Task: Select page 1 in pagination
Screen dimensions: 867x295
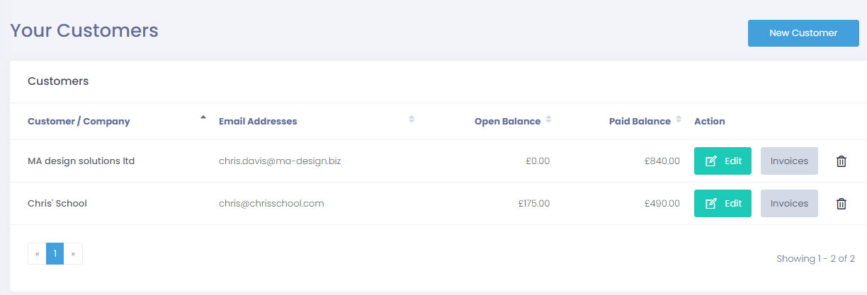Action: tap(55, 254)
